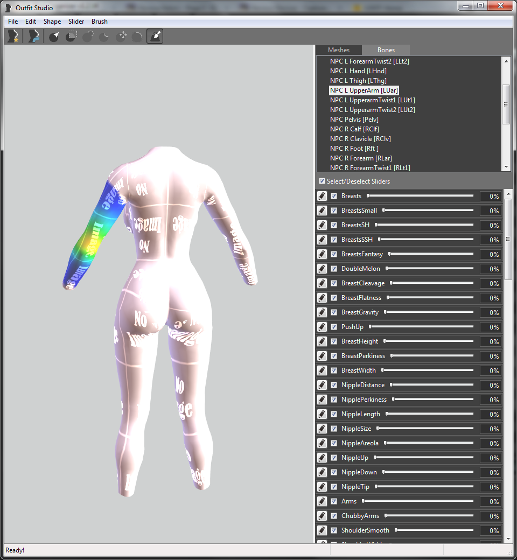Screen dimensions: 517x560
Task: Click edit pencil icon for ShoulderSmooth slider
Action: click(322, 530)
